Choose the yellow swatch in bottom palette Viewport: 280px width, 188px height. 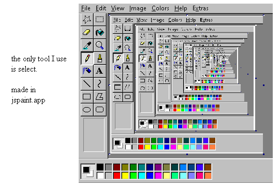click(x=125, y=176)
